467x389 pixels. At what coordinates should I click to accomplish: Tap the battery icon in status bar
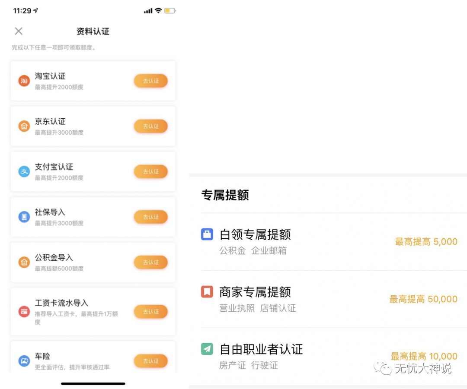pyautogui.click(x=170, y=11)
